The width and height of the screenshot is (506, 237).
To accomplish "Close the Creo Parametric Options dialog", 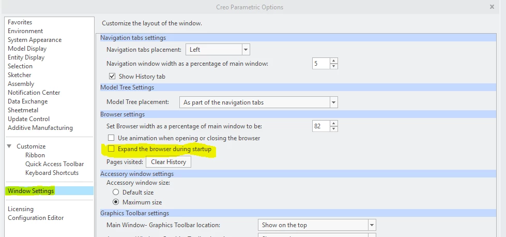I will click(492, 7).
